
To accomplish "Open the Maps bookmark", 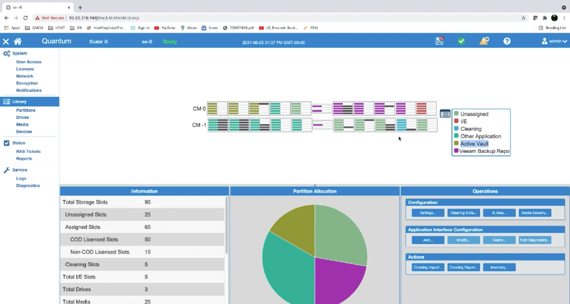I will click(188, 28).
